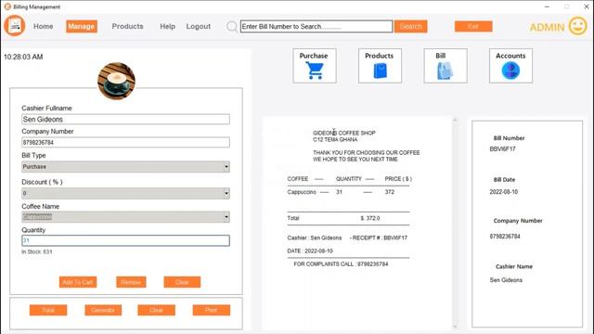The image size is (594, 334).
Task: Open the Products bag tile
Action: pos(380,66)
